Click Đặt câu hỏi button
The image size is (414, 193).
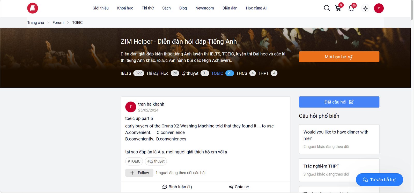click(339, 102)
